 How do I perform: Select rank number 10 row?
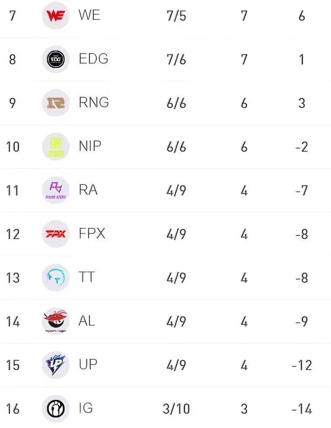point(165,147)
